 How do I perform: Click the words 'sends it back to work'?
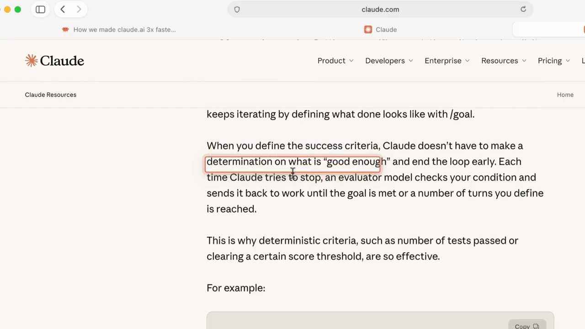pyautogui.click(x=255, y=193)
